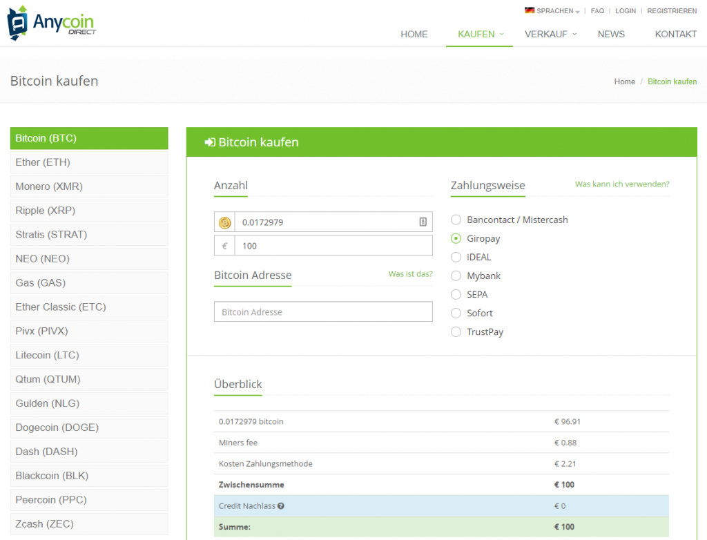707x540 pixels.
Task: Click the 'Kosten Zahlungsmethode' row label
Action: coord(266,464)
